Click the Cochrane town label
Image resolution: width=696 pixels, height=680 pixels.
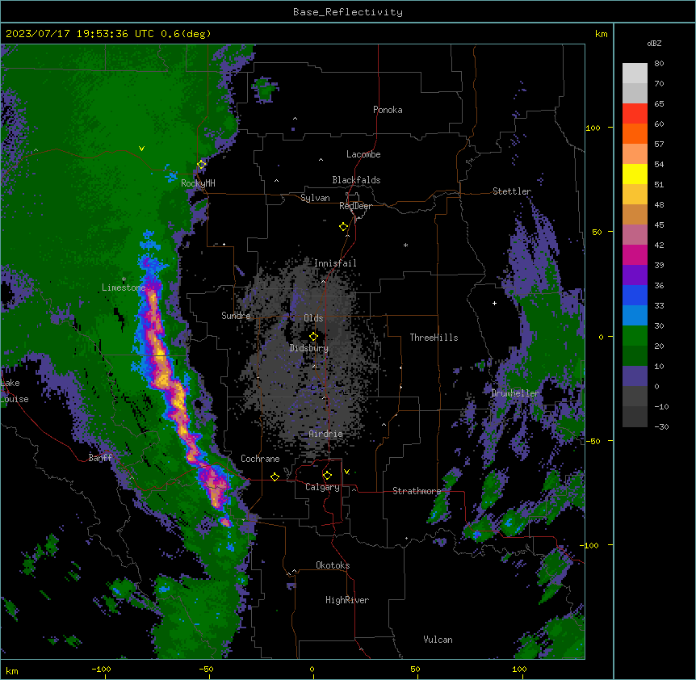(260, 459)
